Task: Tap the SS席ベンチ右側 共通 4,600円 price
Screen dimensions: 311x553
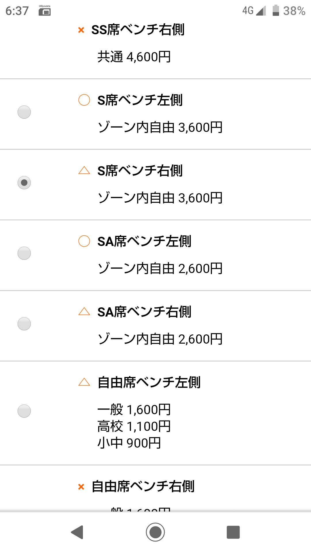Action: coord(134,57)
